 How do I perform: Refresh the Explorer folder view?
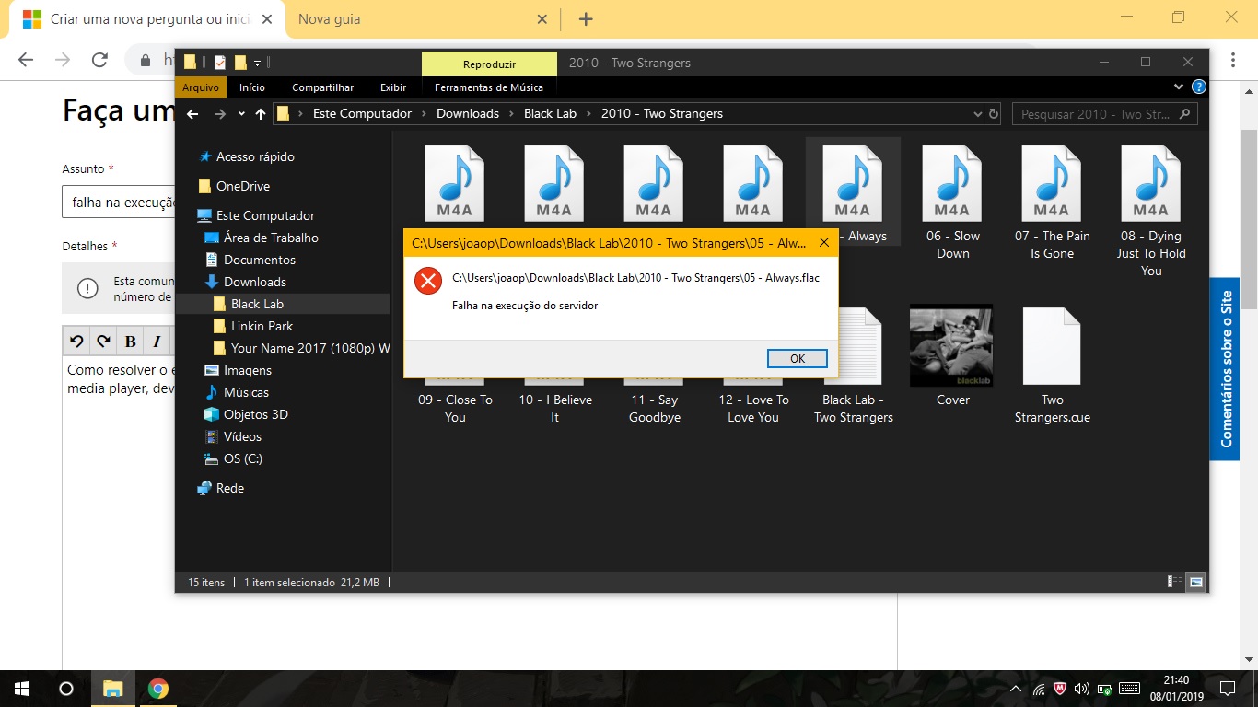coord(994,114)
